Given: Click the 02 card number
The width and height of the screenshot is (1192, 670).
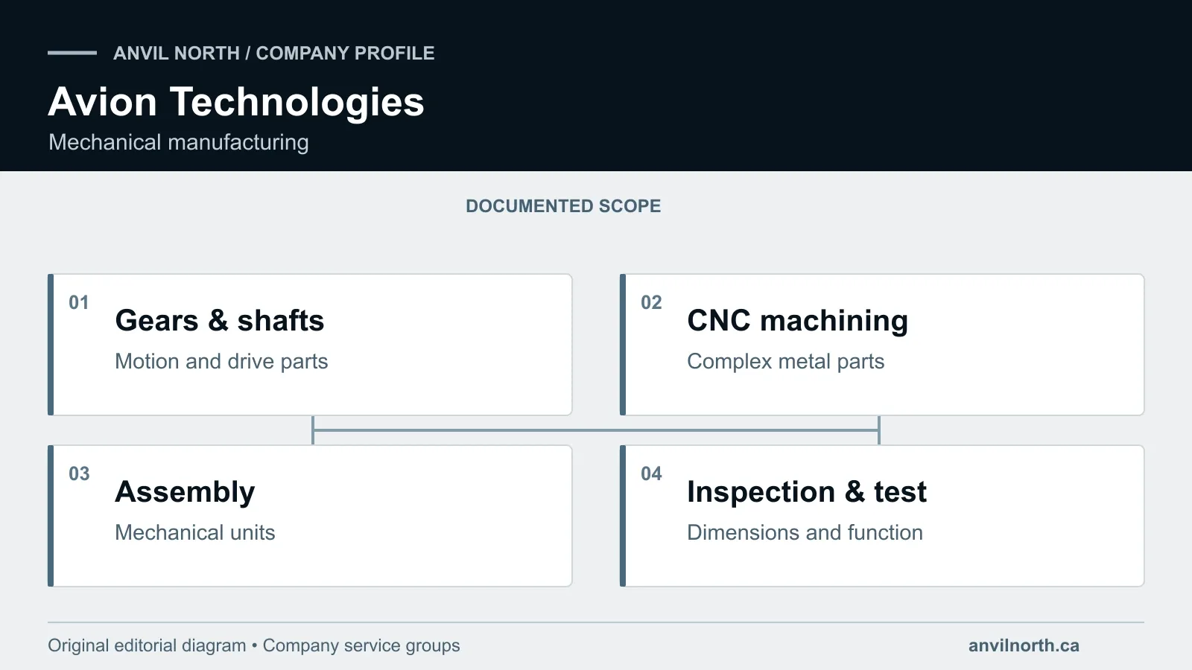Looking at the screenshot, I should [651, 303].
